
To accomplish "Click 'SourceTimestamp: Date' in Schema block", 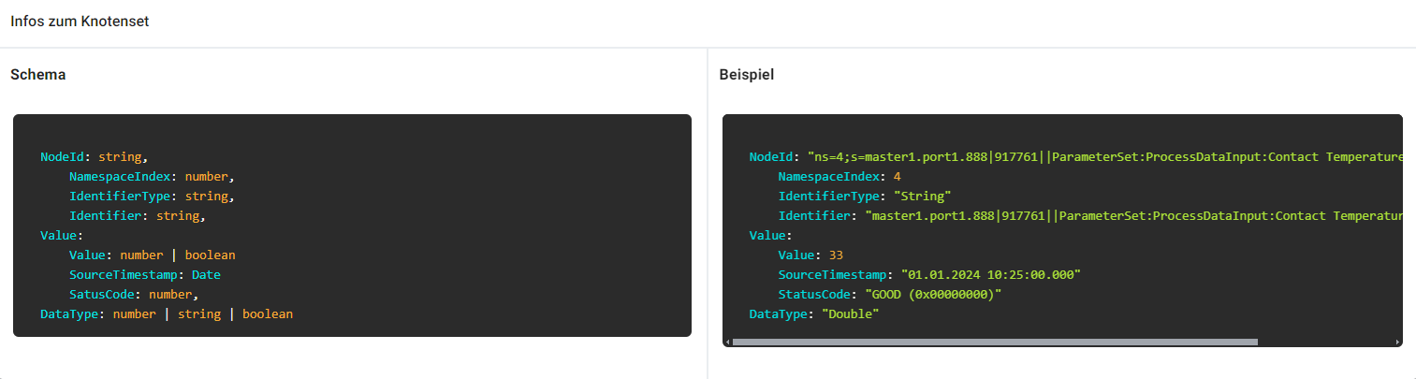I will (x=145, y=275).
